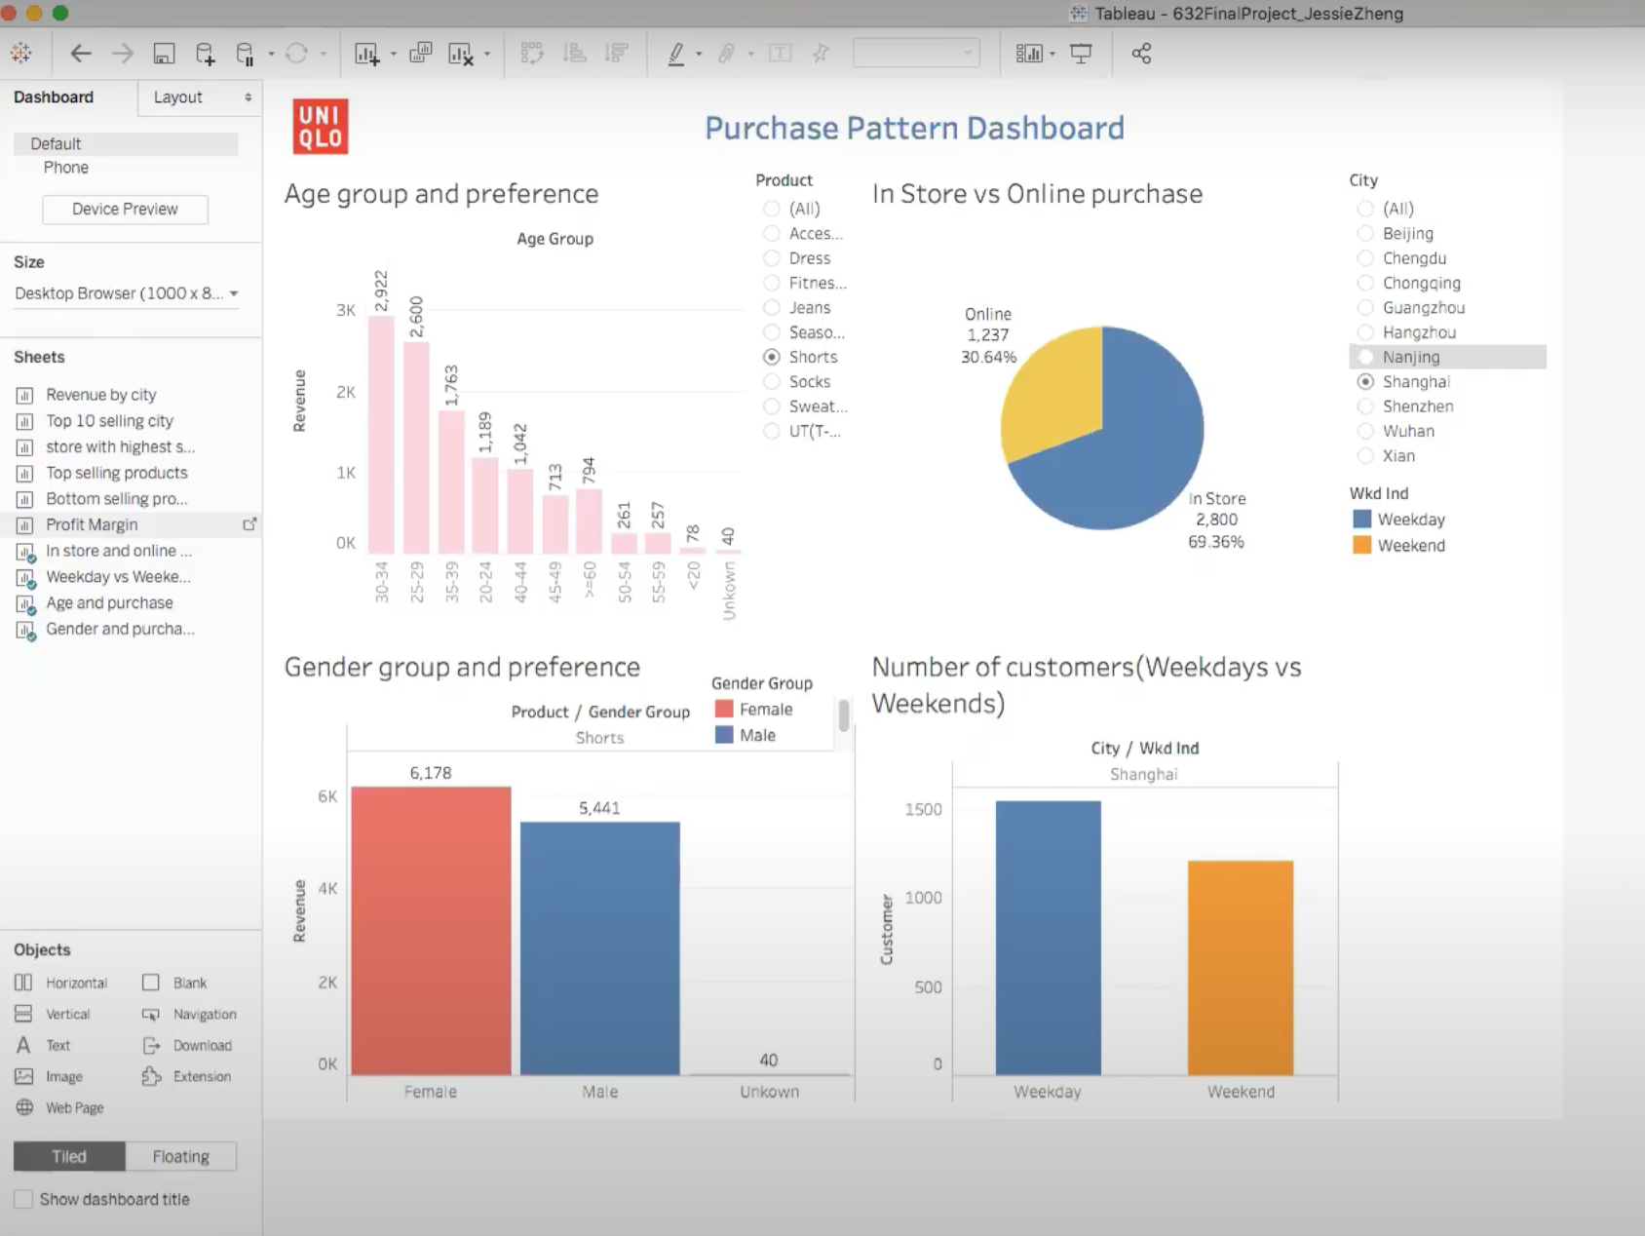Screen dimensions: 1645x1236
Task: Click the Highlight pen icon
Action: tap(676, 54)
